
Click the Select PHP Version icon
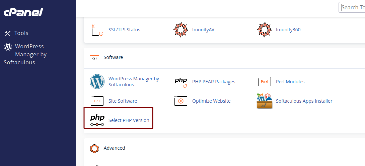point(97,120)
